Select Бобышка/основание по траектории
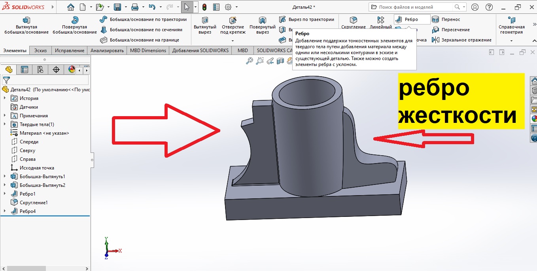This screenshot has width=537, height=271. (x=143, y=19)
